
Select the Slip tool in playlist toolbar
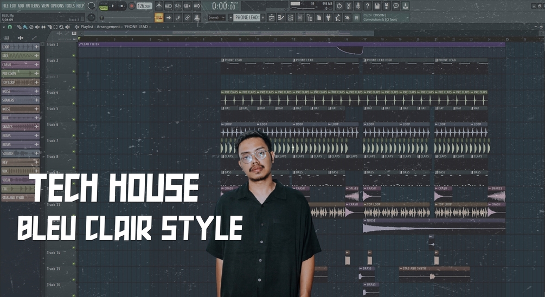(x=43, y=27)
